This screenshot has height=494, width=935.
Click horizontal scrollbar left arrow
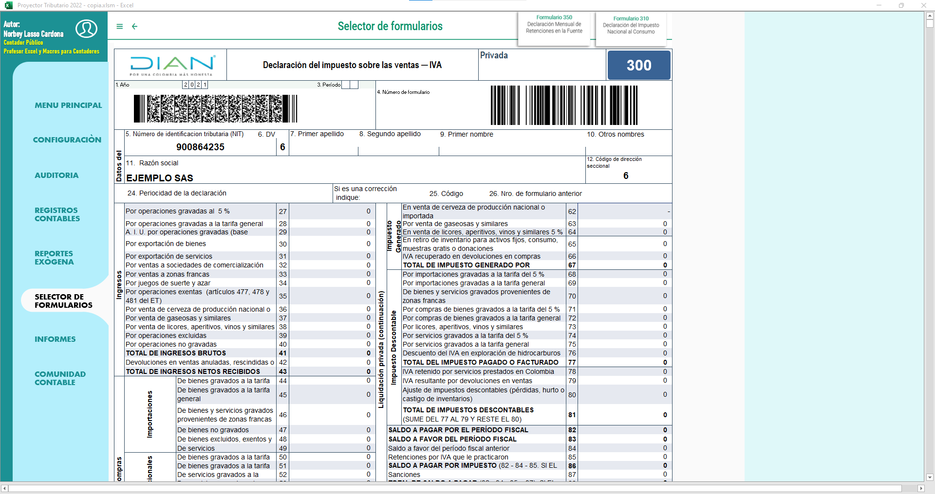(x=5, y=488)
